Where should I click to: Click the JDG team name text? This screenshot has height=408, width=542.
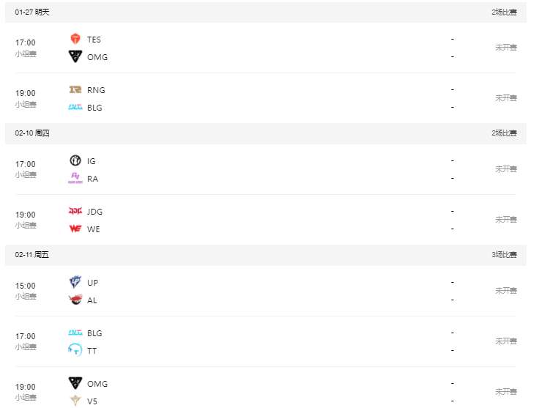pyautogui.click(x=94, y=212)
